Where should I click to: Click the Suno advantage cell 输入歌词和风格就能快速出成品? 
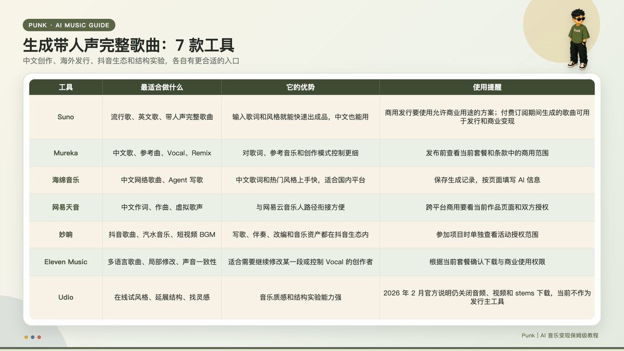click(301, 117)
